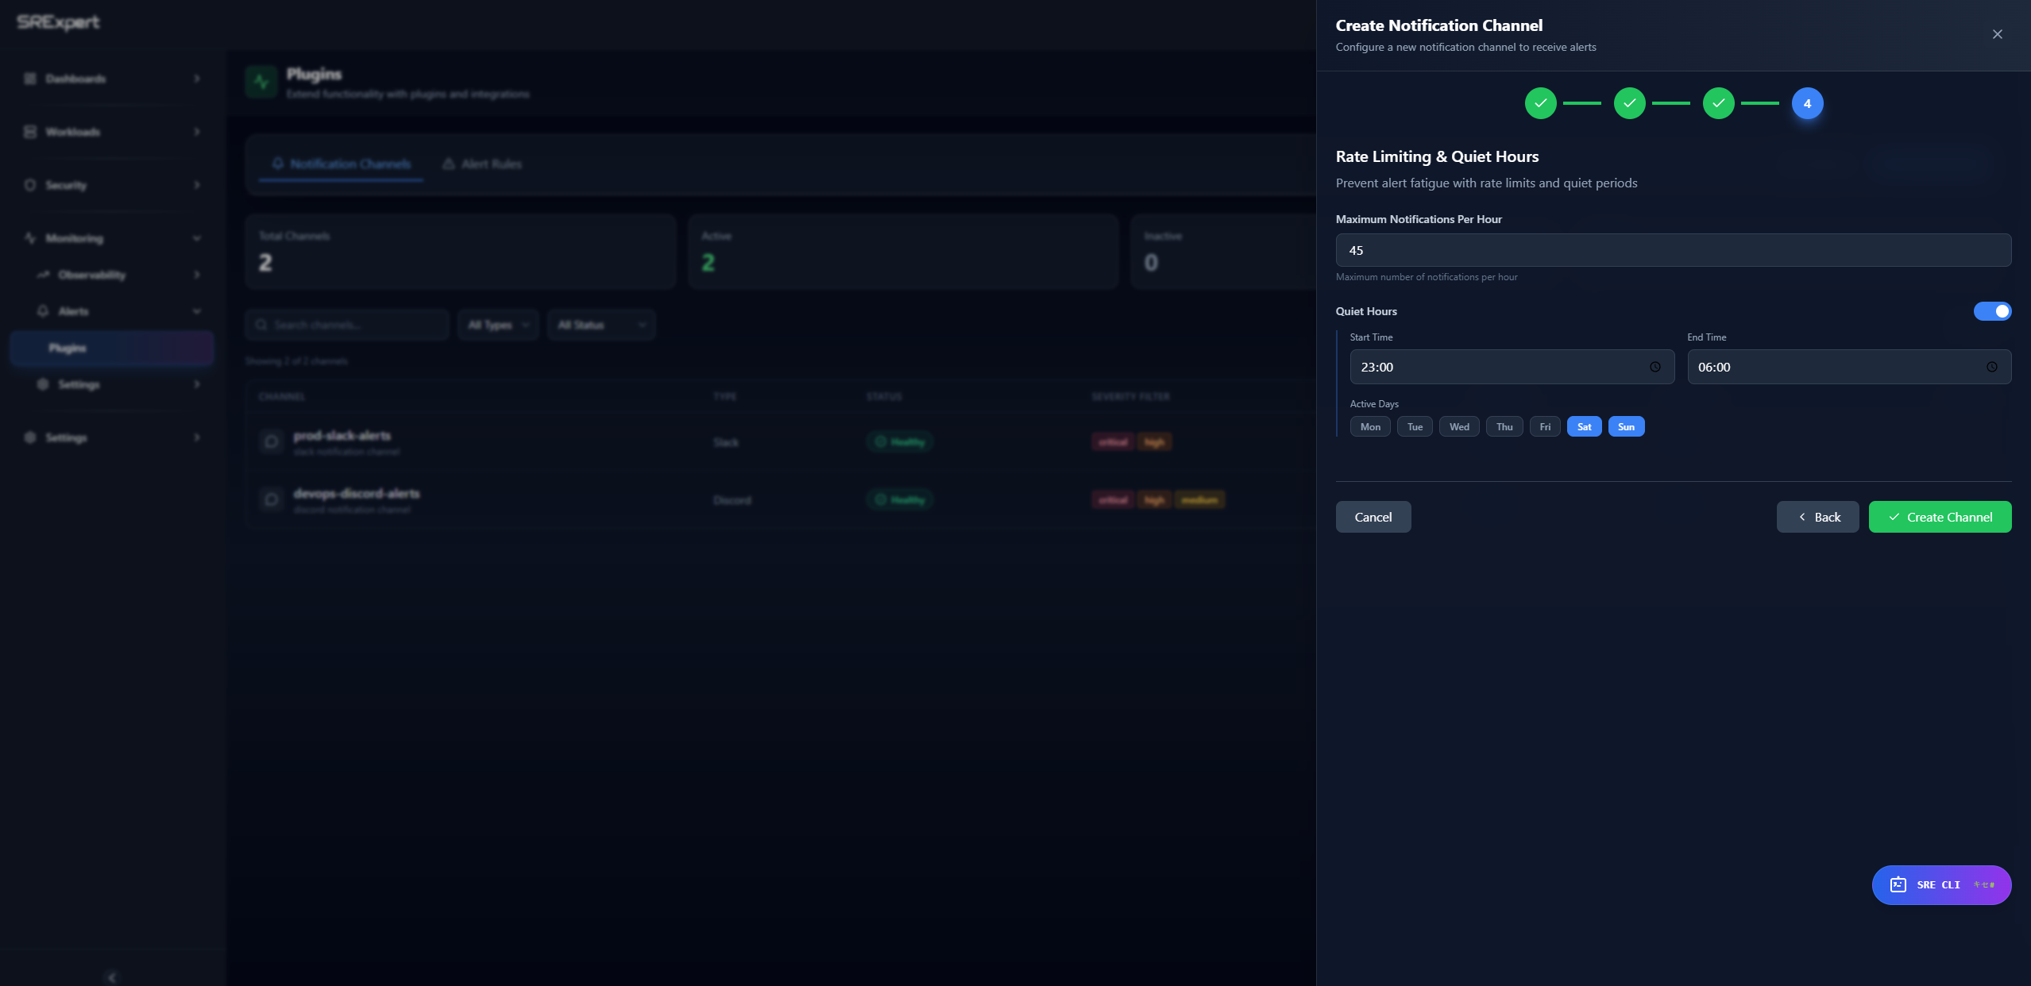Go back to the previous wizard step

pos(1817,516)
